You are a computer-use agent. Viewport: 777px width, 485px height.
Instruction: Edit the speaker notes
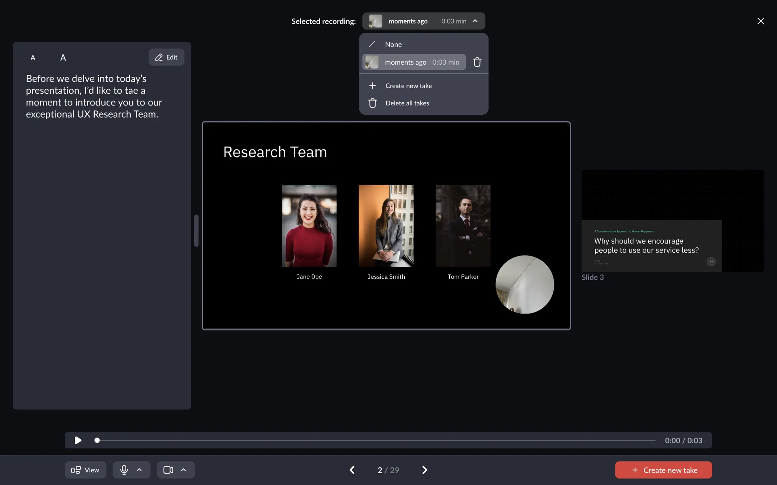[x=166, y=57]
